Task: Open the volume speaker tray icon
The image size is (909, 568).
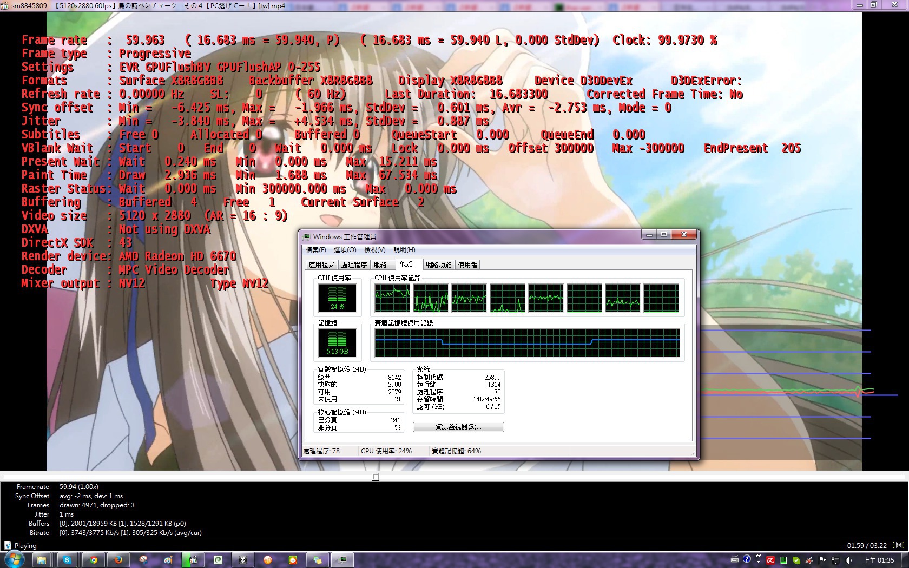Action: tap(848, 560)
